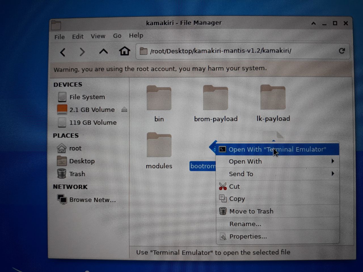This screenshot has height=272, width=363.
Task: Choose Rename... from context menu
Action: [x=278, y=224]
